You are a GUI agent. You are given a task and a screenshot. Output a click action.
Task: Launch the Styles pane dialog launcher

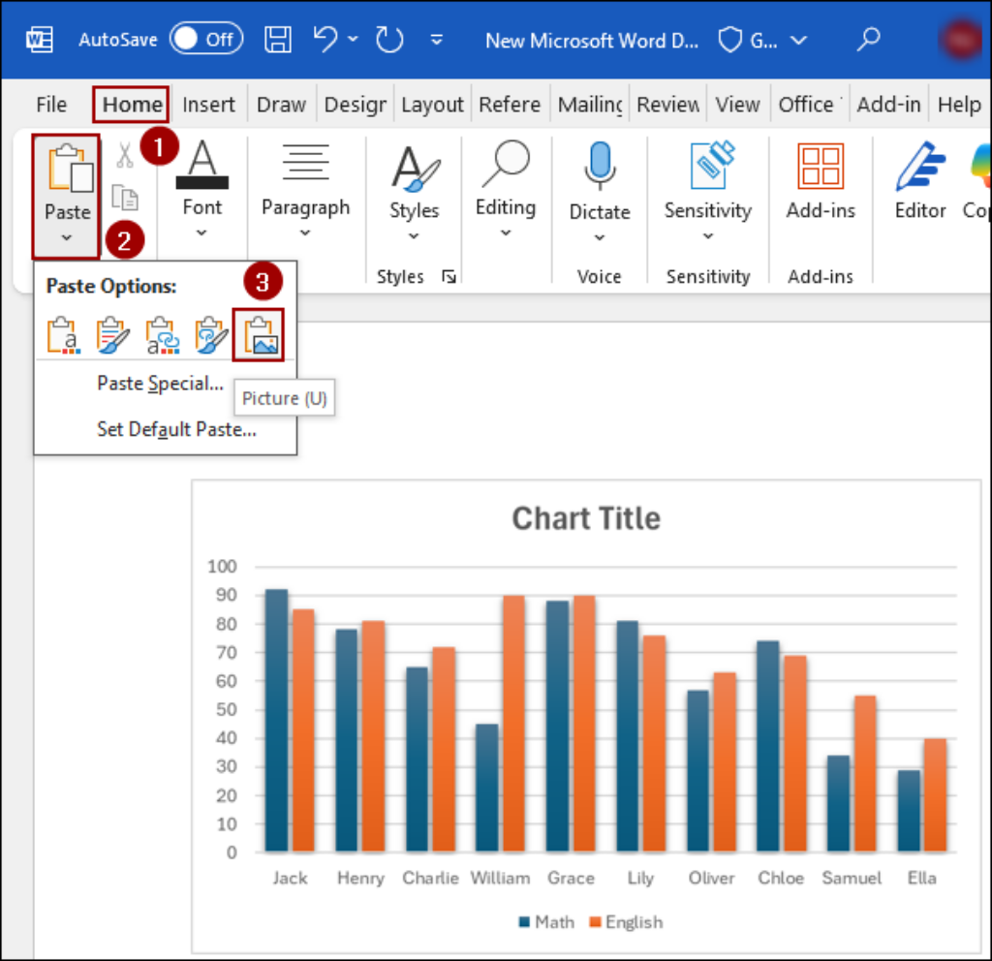tap(449, 276)
